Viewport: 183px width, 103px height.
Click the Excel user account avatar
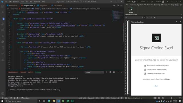(163, 2)
